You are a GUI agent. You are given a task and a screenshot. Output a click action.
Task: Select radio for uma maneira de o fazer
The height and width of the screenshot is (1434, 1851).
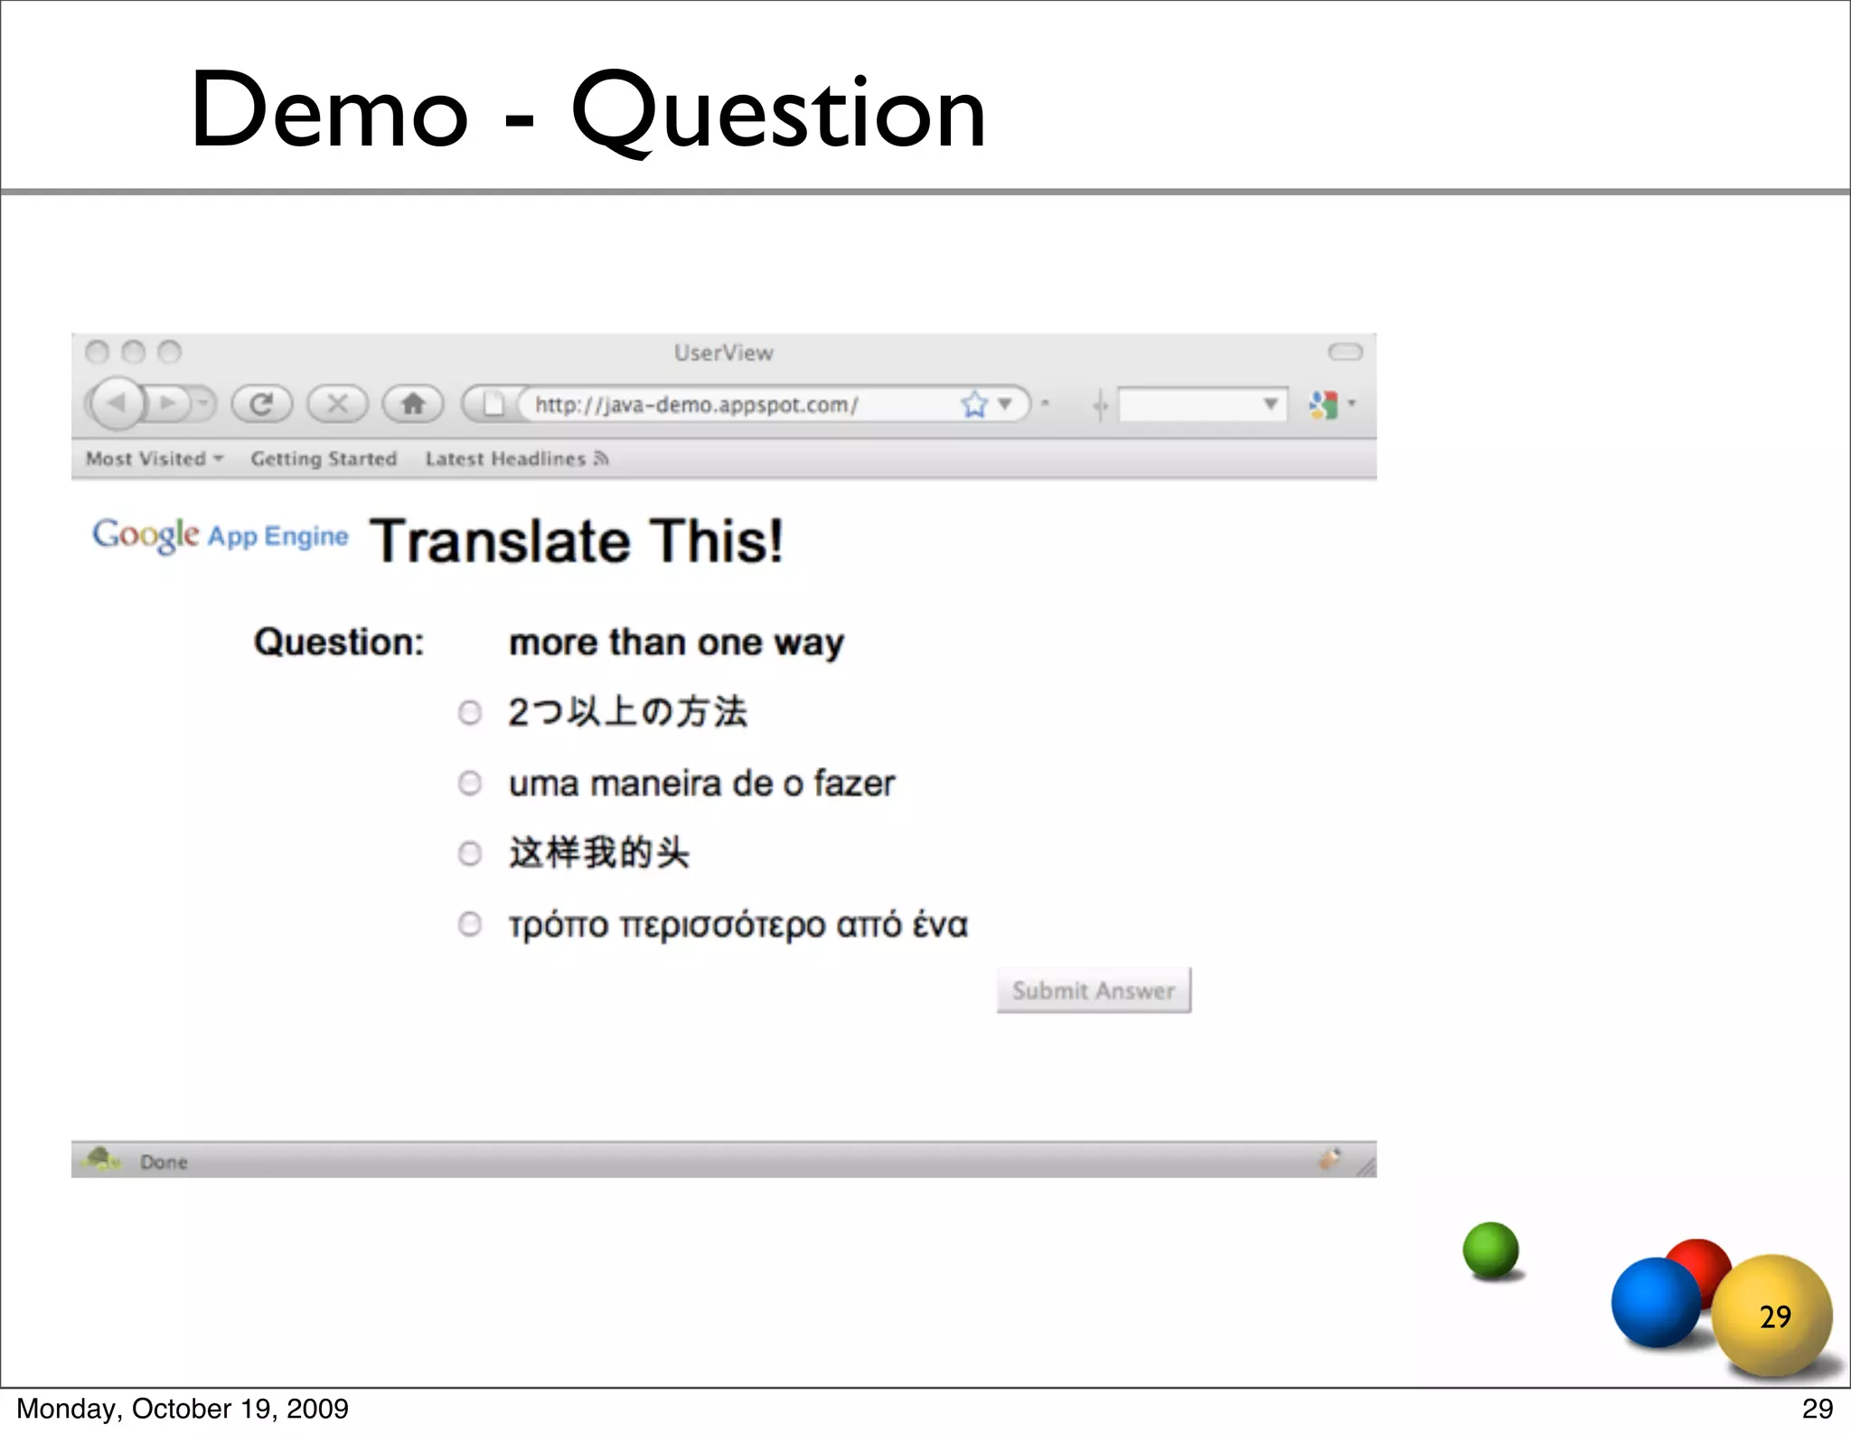pyautogui.click(x=469, y=783)
